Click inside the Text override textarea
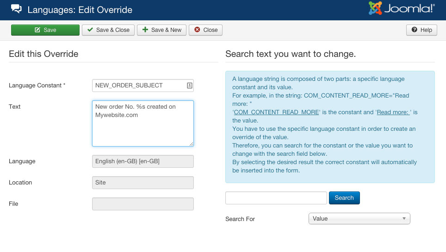The image size is (446, 252). tap(143, 123)
